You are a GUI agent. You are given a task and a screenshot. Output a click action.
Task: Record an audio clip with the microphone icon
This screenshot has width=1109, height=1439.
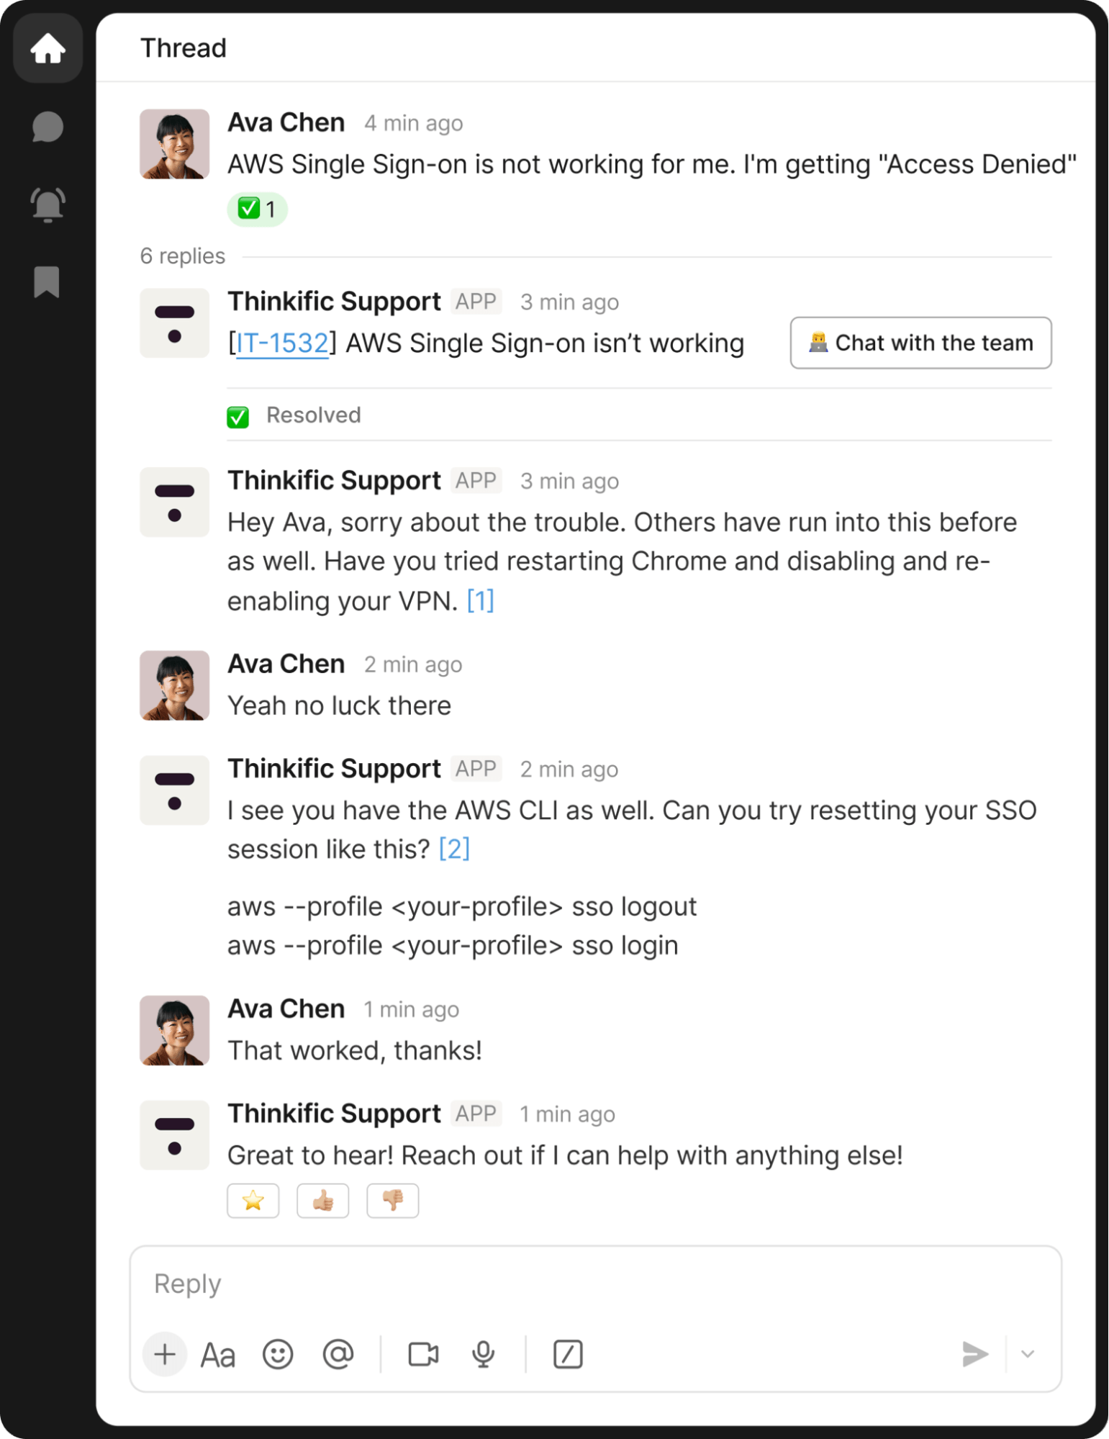coord(482,1353)
